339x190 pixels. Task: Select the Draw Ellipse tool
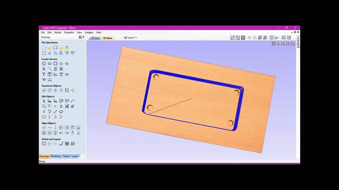pos(50,64)
